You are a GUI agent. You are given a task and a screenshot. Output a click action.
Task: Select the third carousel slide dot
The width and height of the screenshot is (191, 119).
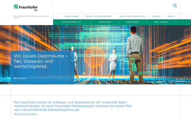click(18, 78)
